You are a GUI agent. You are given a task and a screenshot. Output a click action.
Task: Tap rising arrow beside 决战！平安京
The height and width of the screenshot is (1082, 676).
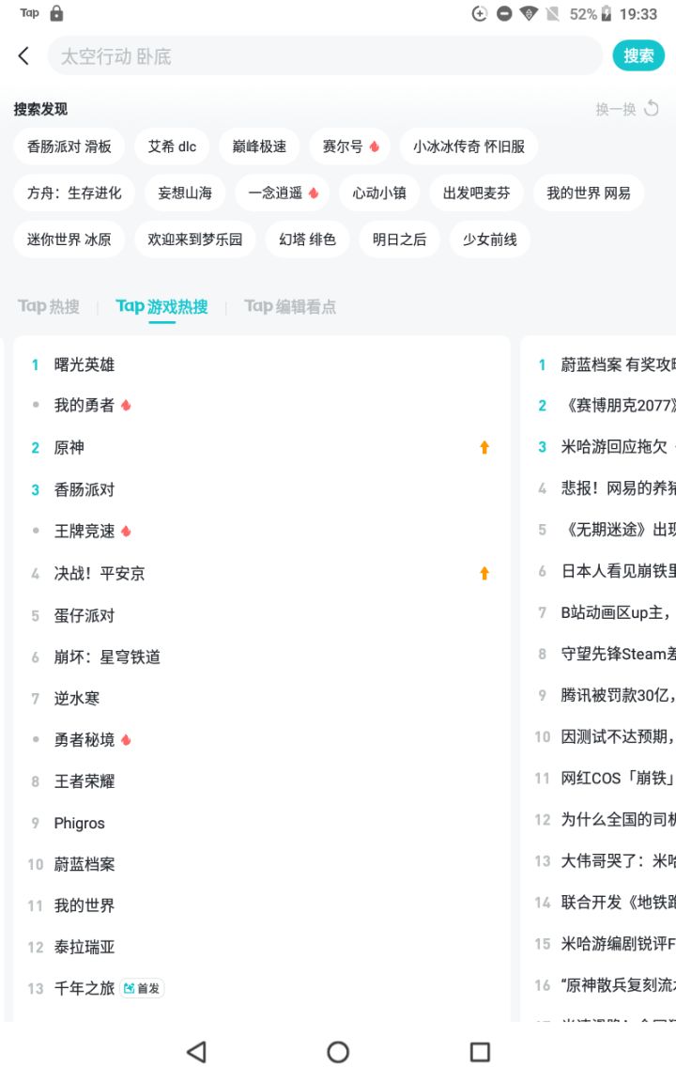coord(484,574)
